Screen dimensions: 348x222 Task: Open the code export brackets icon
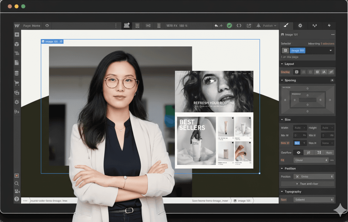coord(239,26)
